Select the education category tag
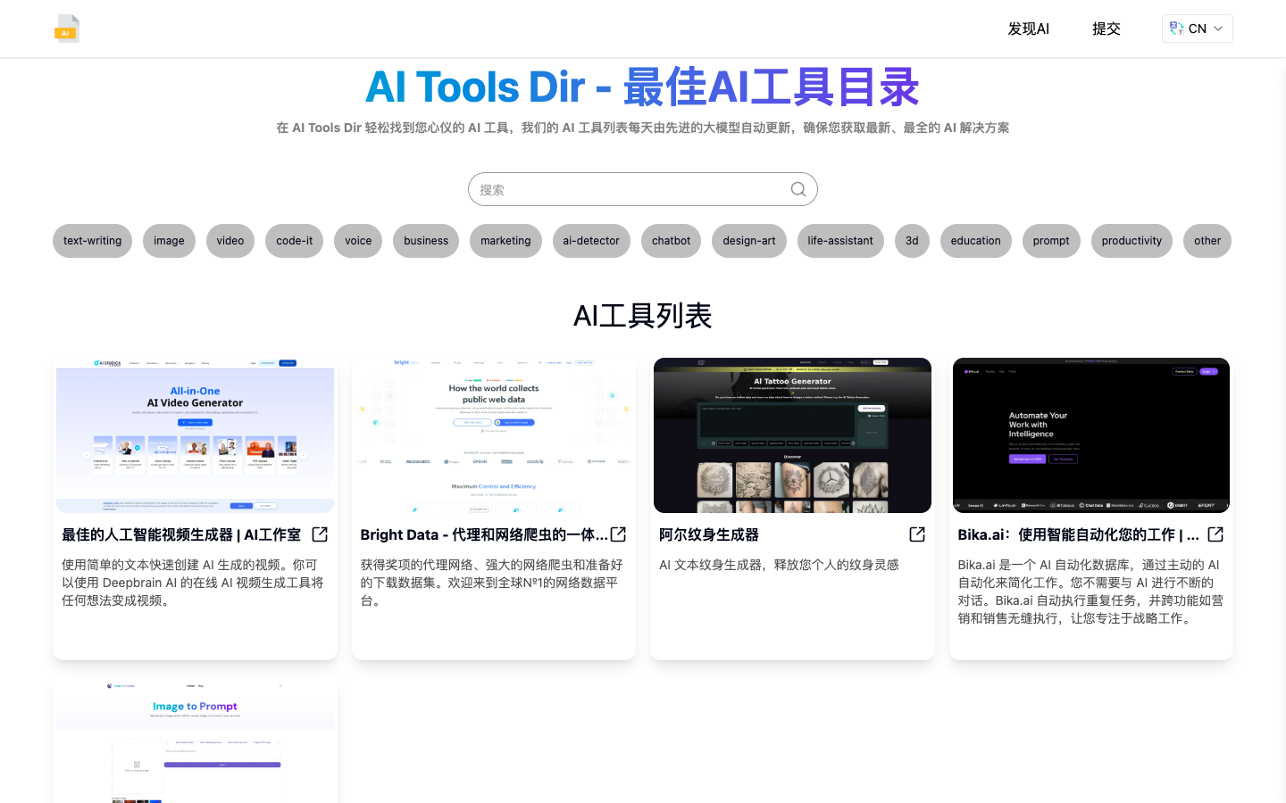 click(976, 241)
